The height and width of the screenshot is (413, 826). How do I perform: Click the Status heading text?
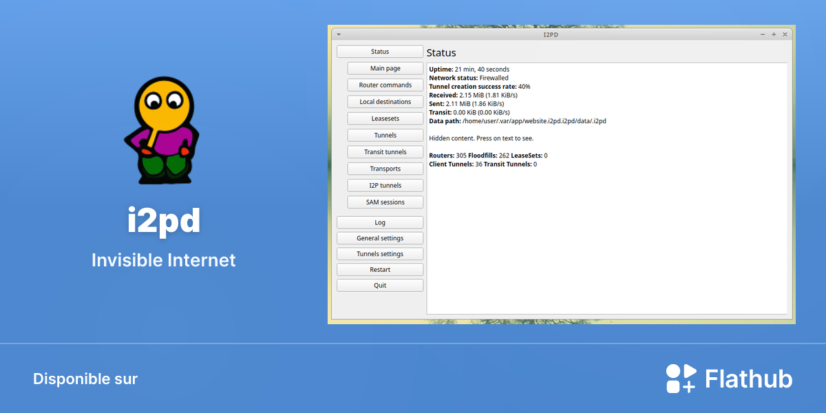click(x=441, y=53)
